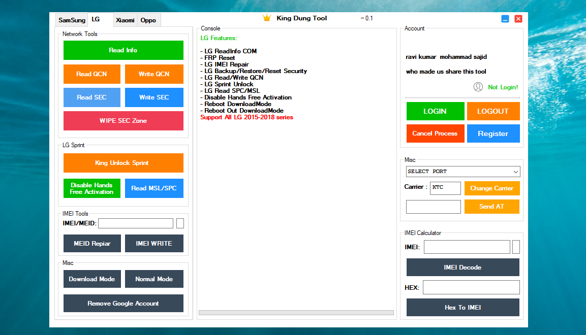Click 'ravi kumar mohammad sajid' text
Image resolution: width=586 pixels, height=335 pixels.
coord(446,57)
